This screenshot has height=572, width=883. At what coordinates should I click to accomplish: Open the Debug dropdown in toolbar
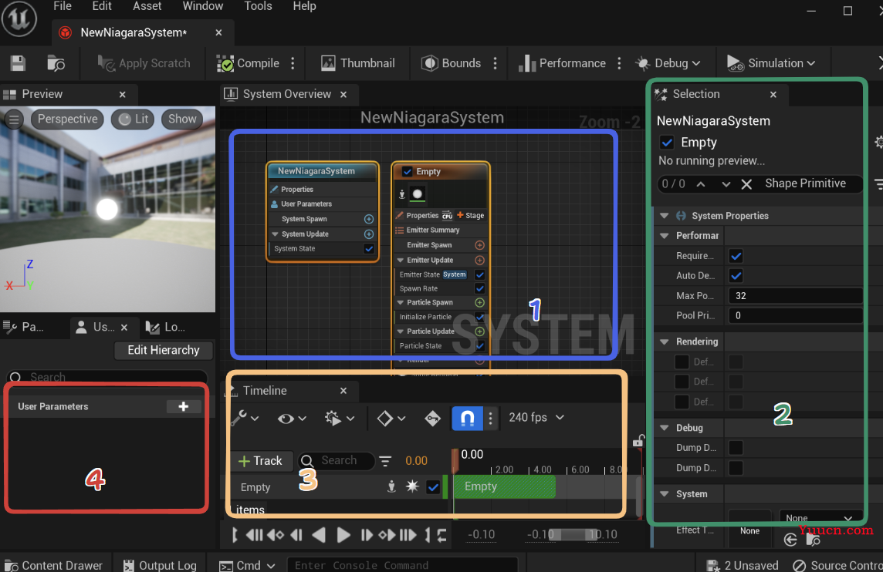coord(668,63)
